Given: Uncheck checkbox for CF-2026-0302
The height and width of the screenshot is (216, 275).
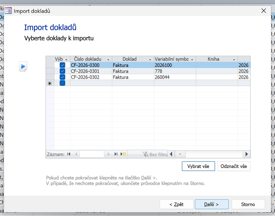Looking at the screenshot, I should point(62,77).
